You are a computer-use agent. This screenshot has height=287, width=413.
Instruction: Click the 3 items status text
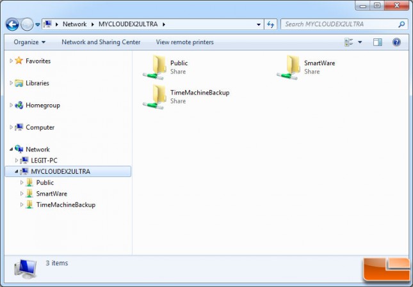tap(57, 263)
